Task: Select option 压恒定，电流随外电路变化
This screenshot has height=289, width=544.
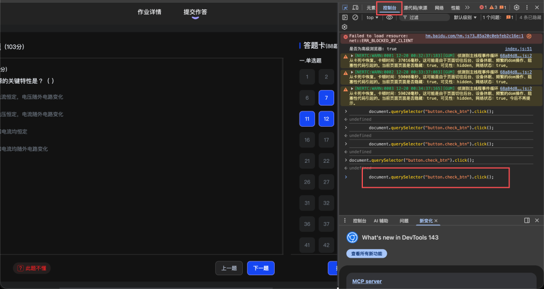Action: tap(32, 114)
